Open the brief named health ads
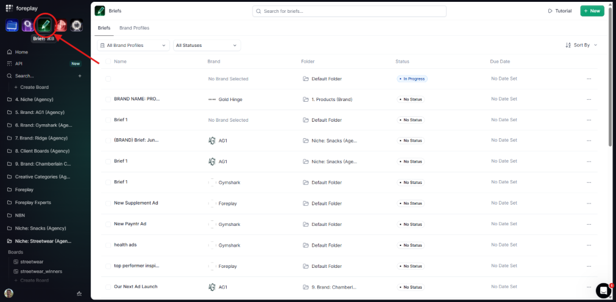 (x=126, y=245)
